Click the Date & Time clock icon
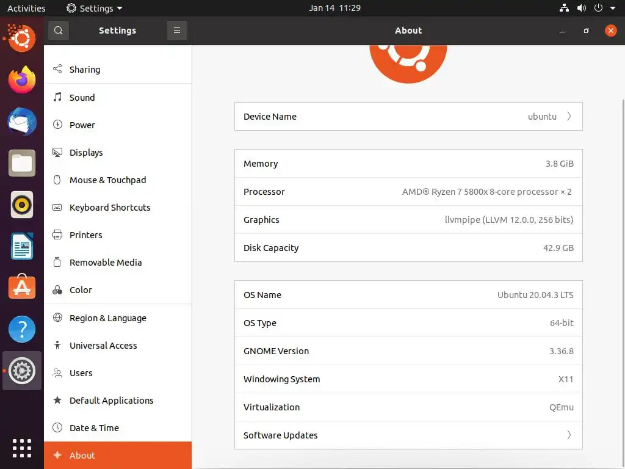Screen dimensions: 625x469 (57, 427)
